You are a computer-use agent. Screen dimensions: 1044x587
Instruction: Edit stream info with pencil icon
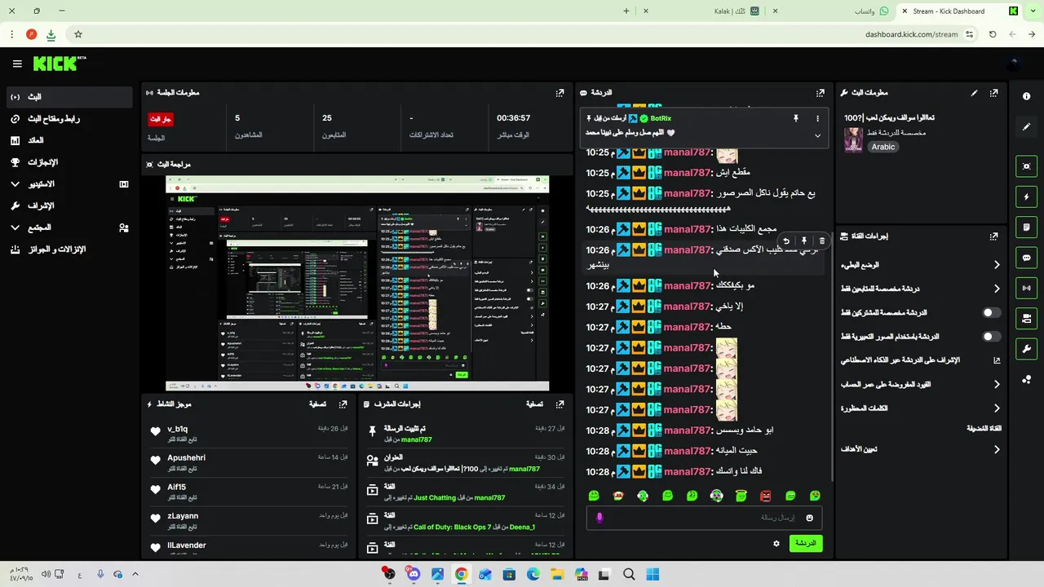pos(974,93)
